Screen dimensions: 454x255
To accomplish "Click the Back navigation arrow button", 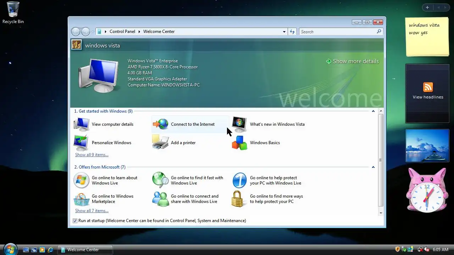I will [76, 32].
